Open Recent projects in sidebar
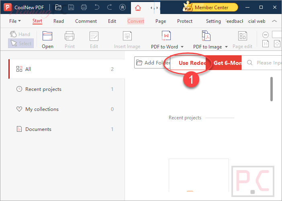This screenshot has height=201, width=282. pos(67,89)
